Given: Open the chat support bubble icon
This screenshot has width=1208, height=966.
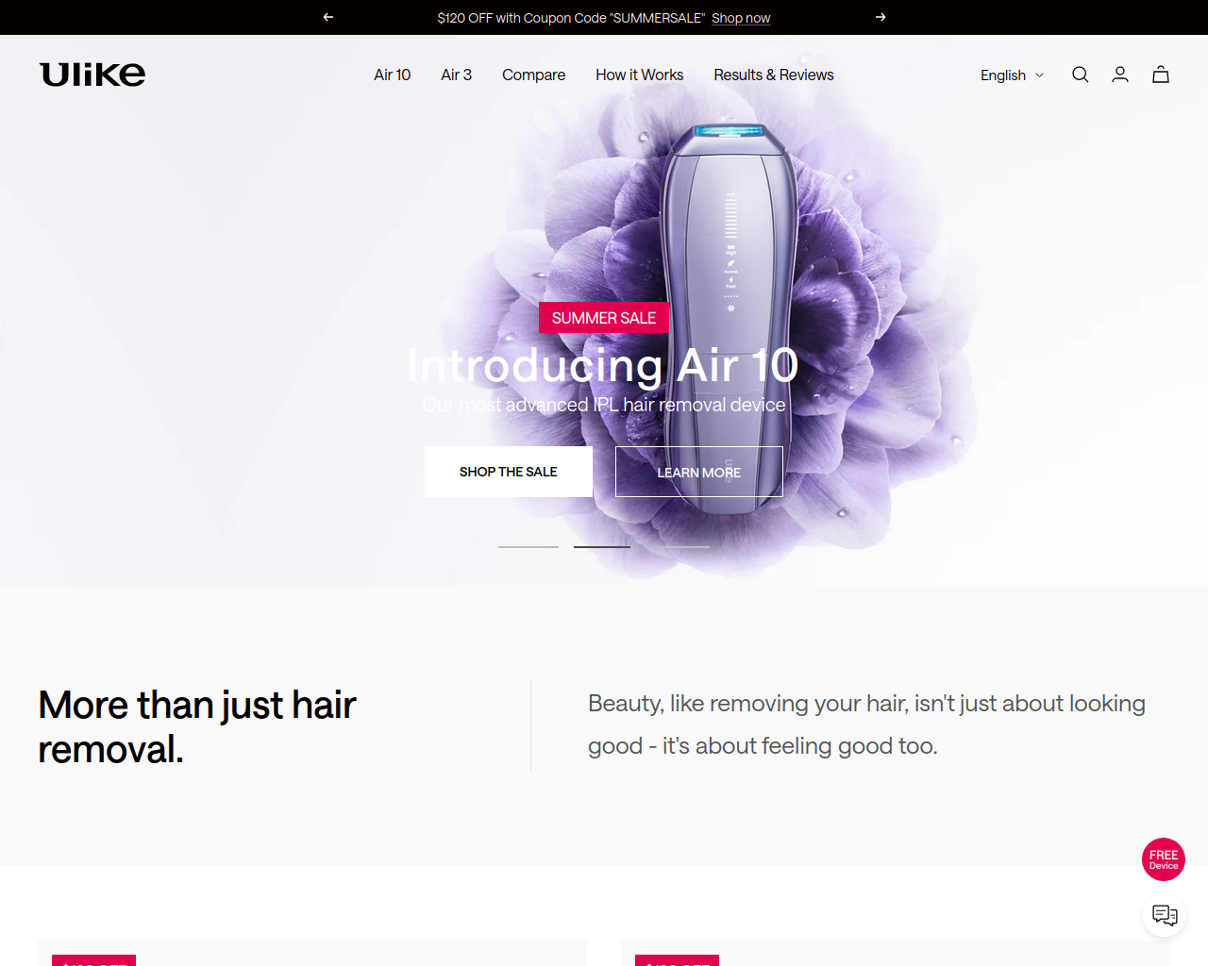Looking at the screenshot, I should point(1165,915).
